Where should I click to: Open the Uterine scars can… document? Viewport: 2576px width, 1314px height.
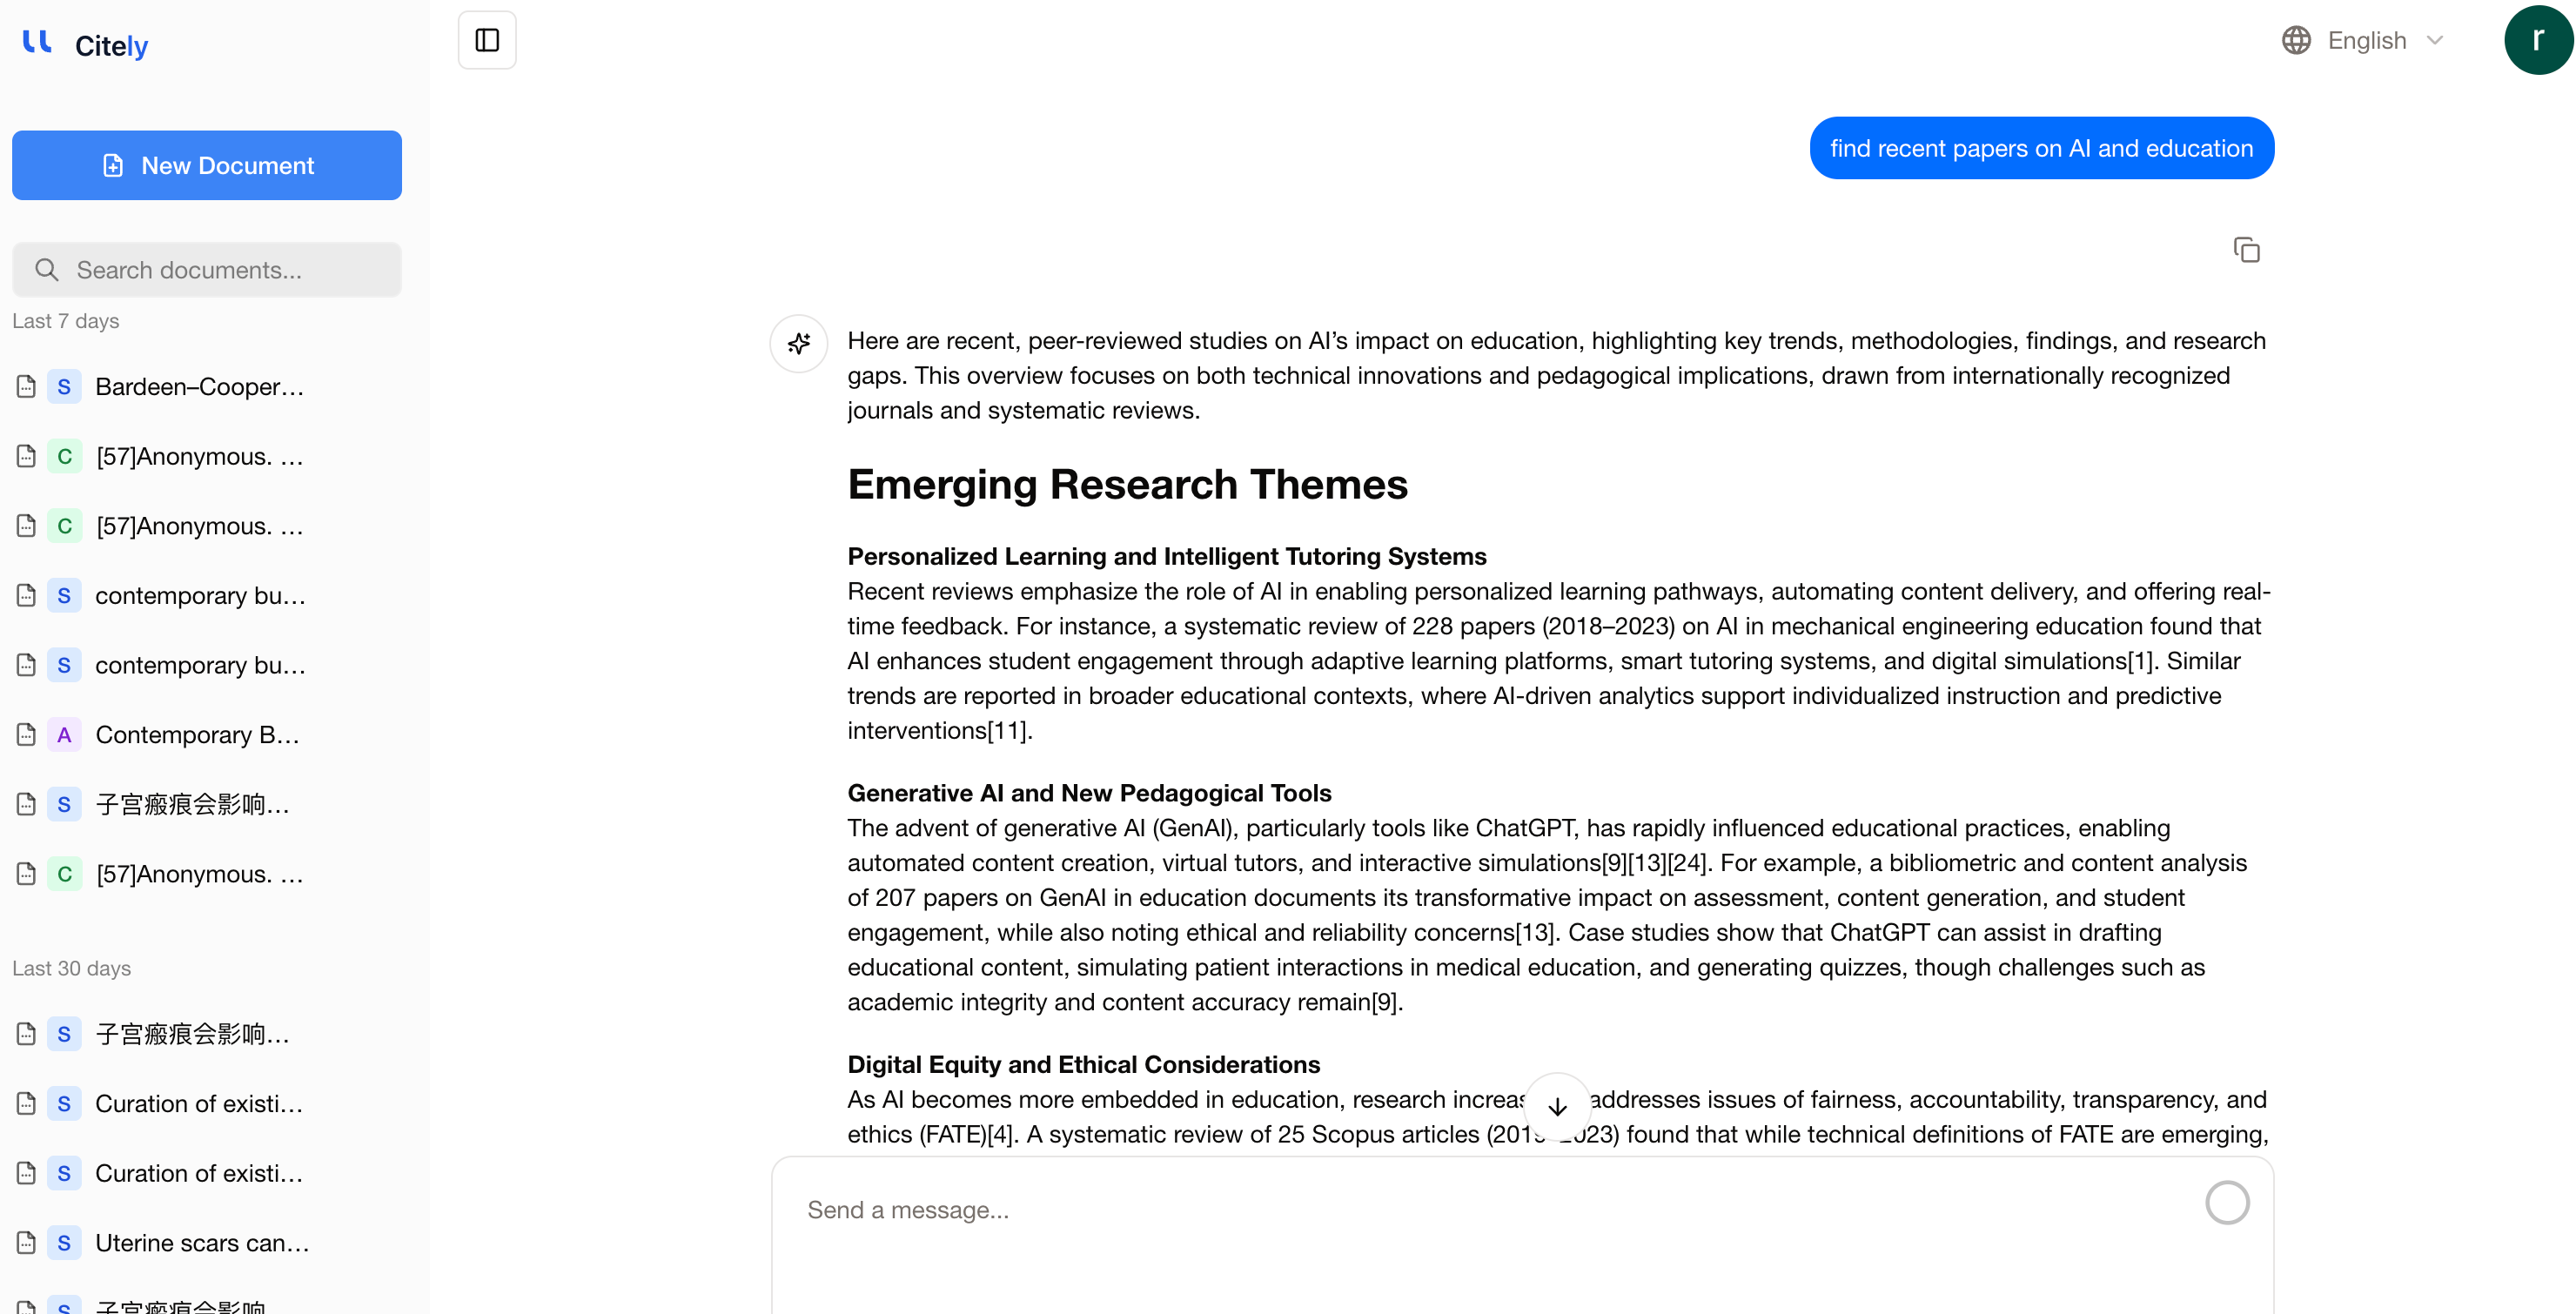[x=201, y=1243]
